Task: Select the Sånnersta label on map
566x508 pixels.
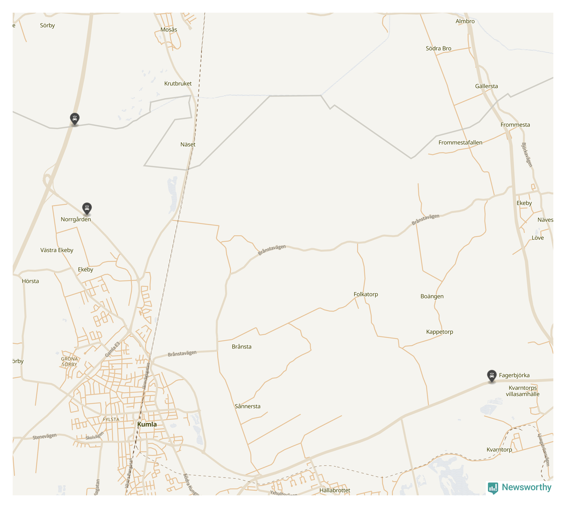Action: click(x=248, y=406)
